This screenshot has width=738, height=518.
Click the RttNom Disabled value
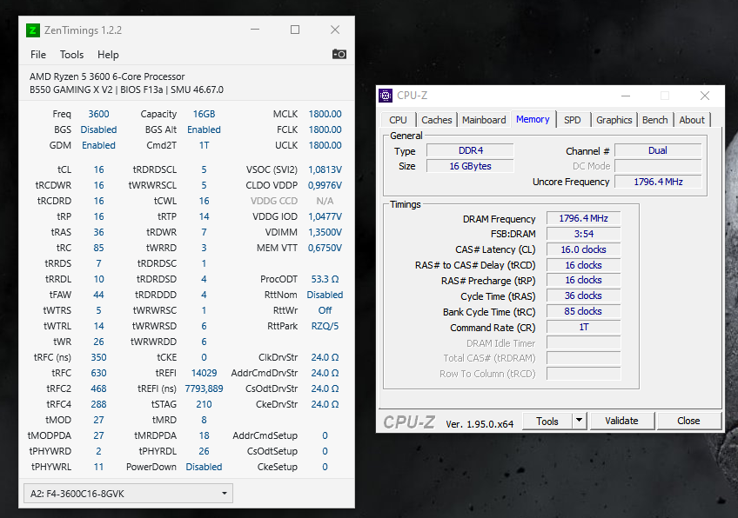pyautogui.click(x=325, y=295)
